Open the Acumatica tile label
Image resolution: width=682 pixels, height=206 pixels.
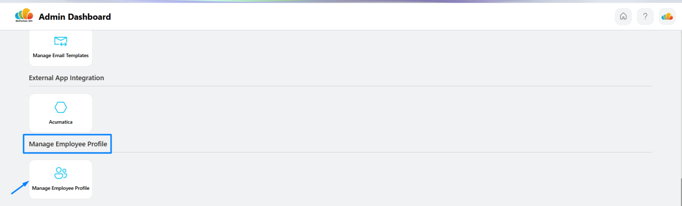pos(61,122)
